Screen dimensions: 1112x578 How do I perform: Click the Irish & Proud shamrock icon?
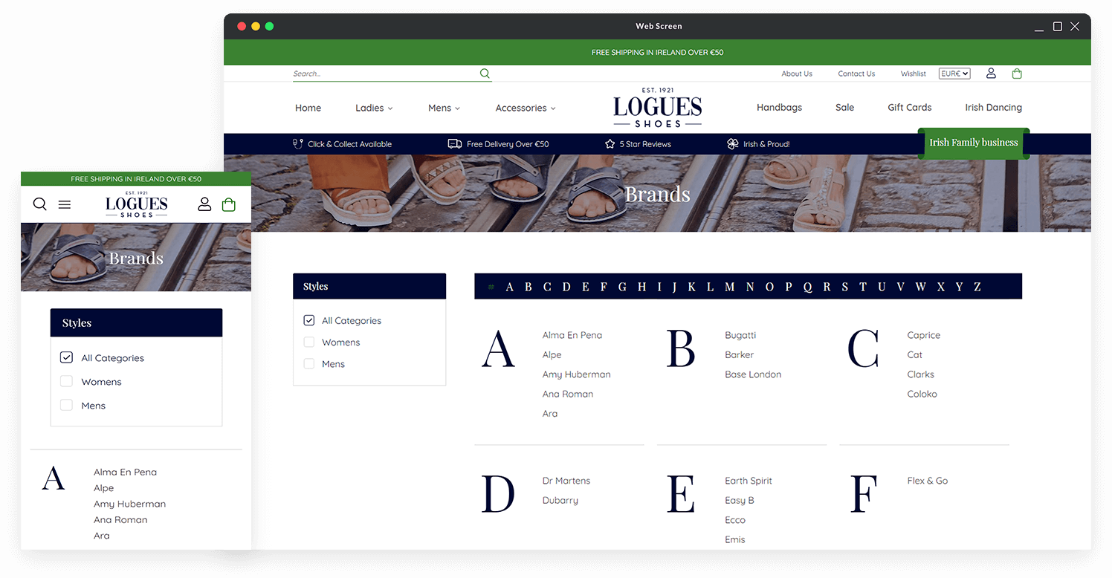pos(733,144)
